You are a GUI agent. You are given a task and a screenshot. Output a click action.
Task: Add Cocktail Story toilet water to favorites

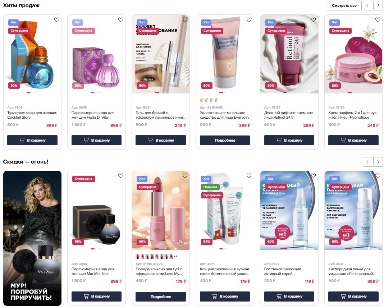(x=56, y=19)
